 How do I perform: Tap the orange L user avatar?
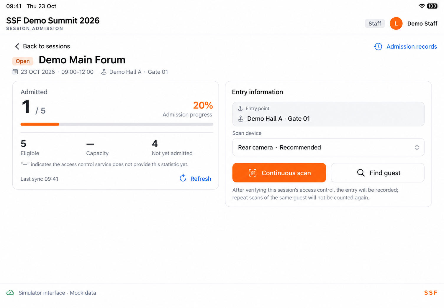tap(396, 24)
